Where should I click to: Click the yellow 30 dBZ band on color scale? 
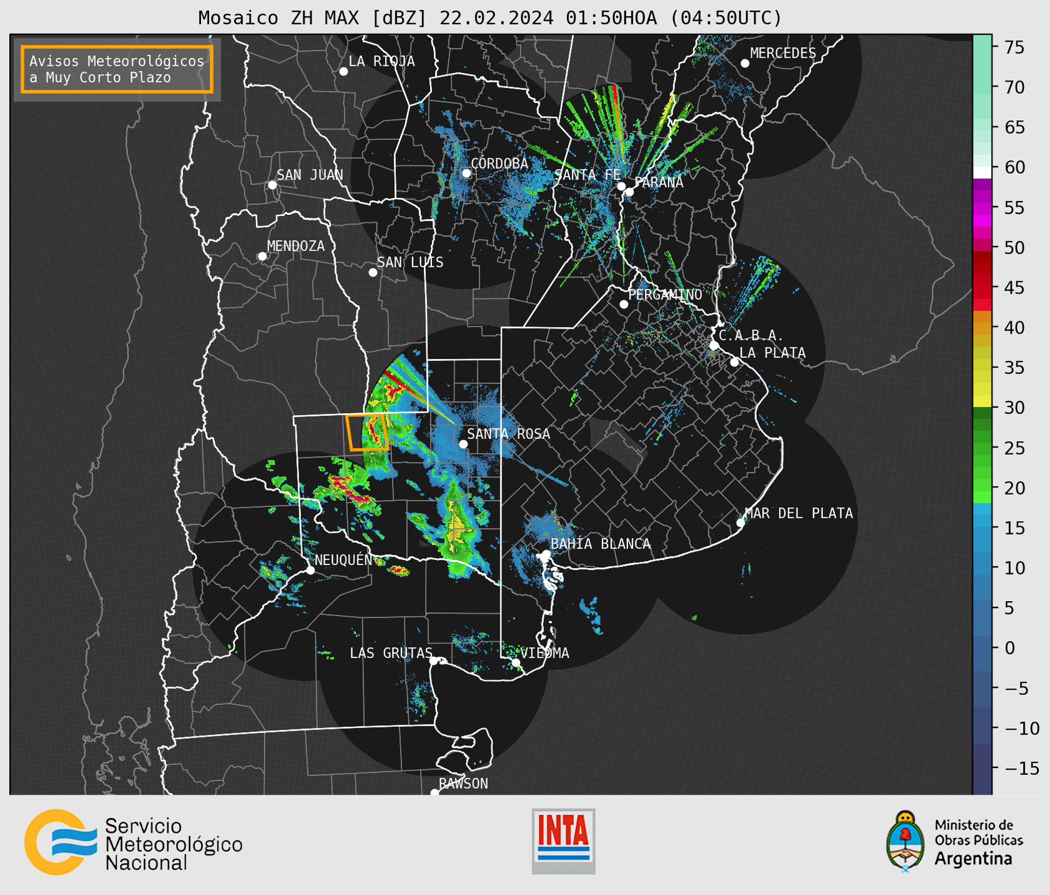982,401
